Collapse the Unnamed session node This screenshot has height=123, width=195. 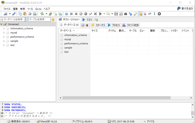click(1, 24)
